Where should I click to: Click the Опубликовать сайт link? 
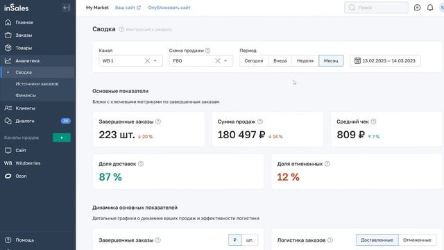[169, 8]
